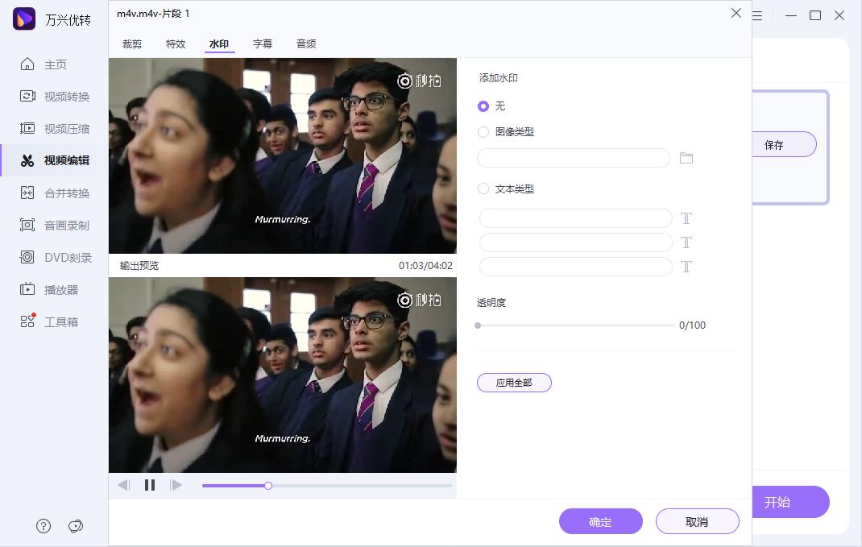The width and height of the screenshot is (862, 547).
Task: Click the folder icon to browse watermark image
Action: tap(686, 158)
